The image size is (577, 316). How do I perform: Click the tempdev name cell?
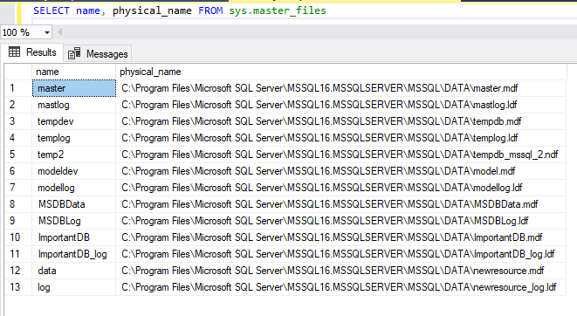coord(74,121)
